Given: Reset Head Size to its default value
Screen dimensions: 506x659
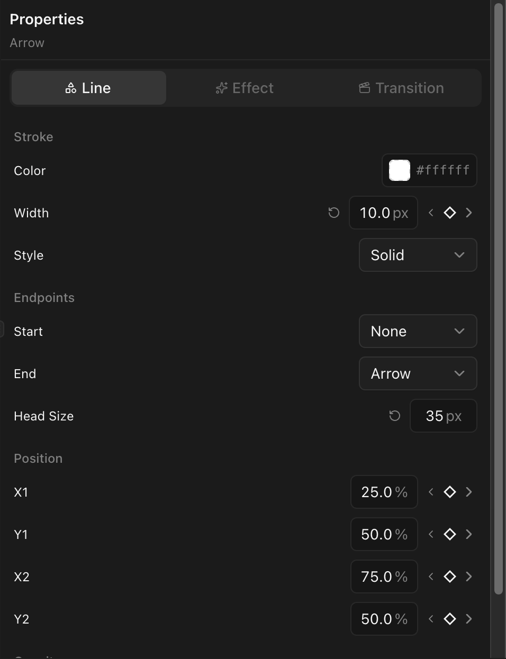Looking at the screenshot, I should (x=394, y=416).
